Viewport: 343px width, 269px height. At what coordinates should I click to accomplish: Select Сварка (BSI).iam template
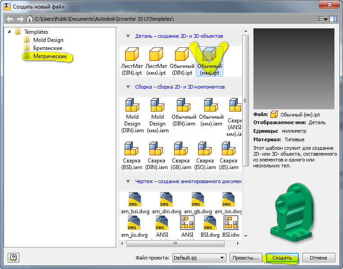[131, 156]
